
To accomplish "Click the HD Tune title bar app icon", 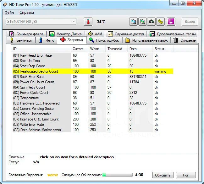I will (5, 5).
